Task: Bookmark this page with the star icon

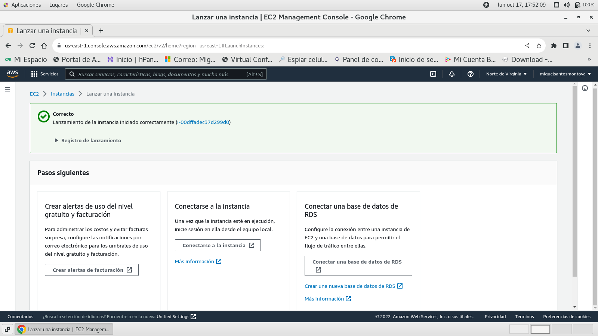Action: tap(539, 46)
